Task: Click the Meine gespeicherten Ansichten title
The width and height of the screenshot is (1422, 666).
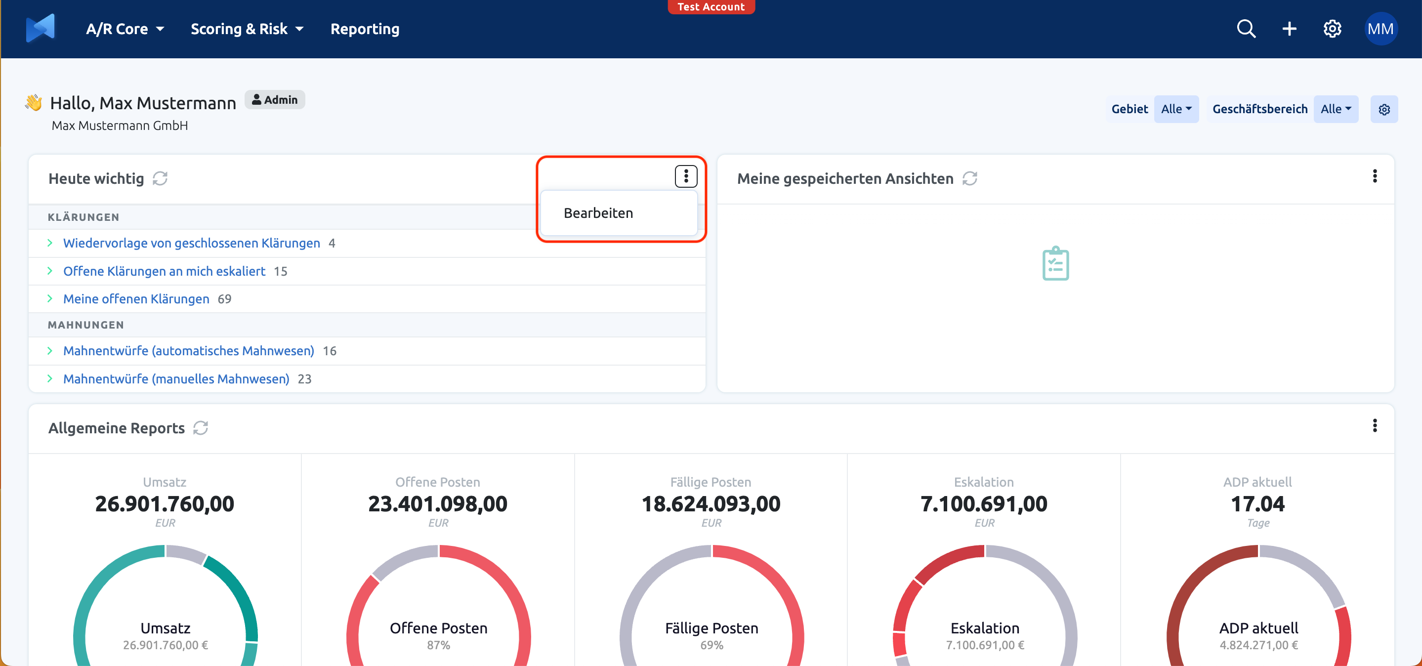Action: coord(845,179)
